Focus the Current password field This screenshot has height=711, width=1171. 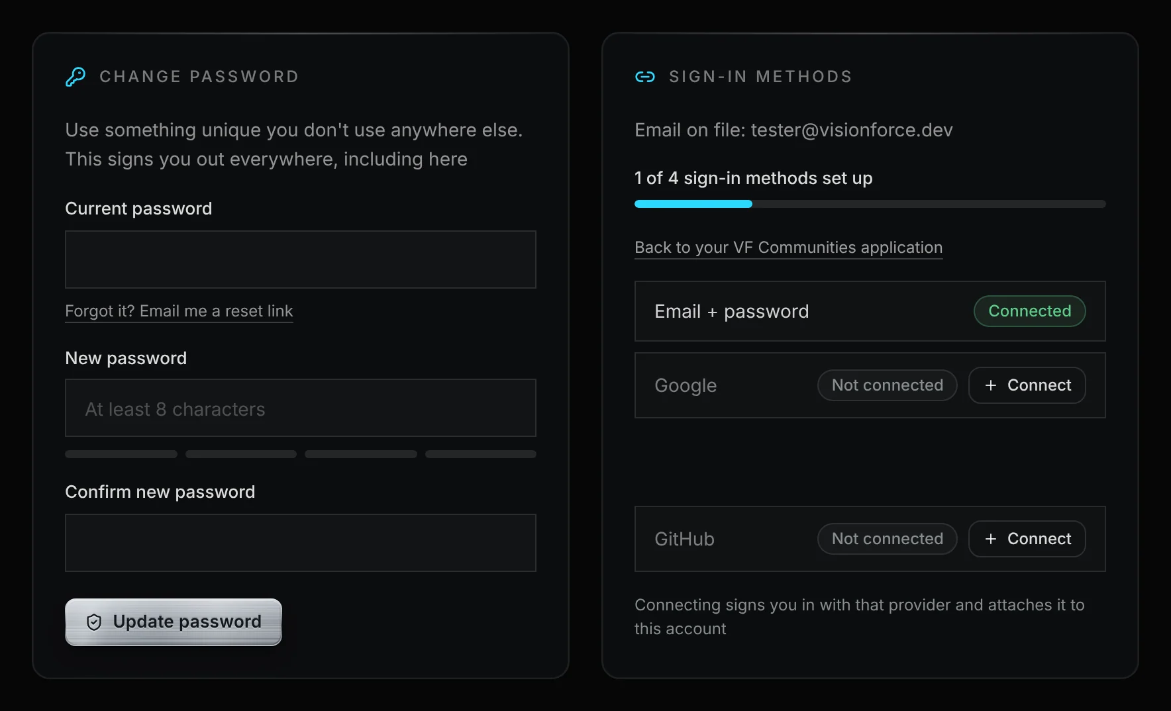click(x=301, y=260)
